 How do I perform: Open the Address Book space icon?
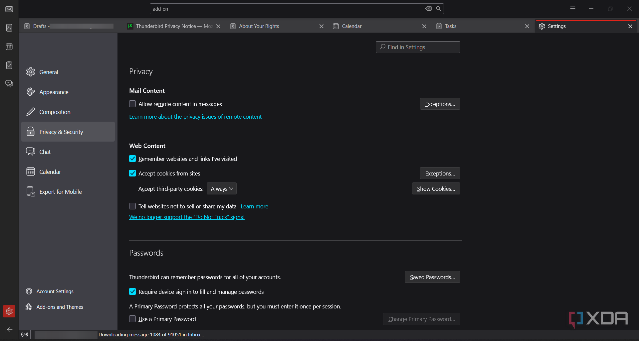click(9, 28)
